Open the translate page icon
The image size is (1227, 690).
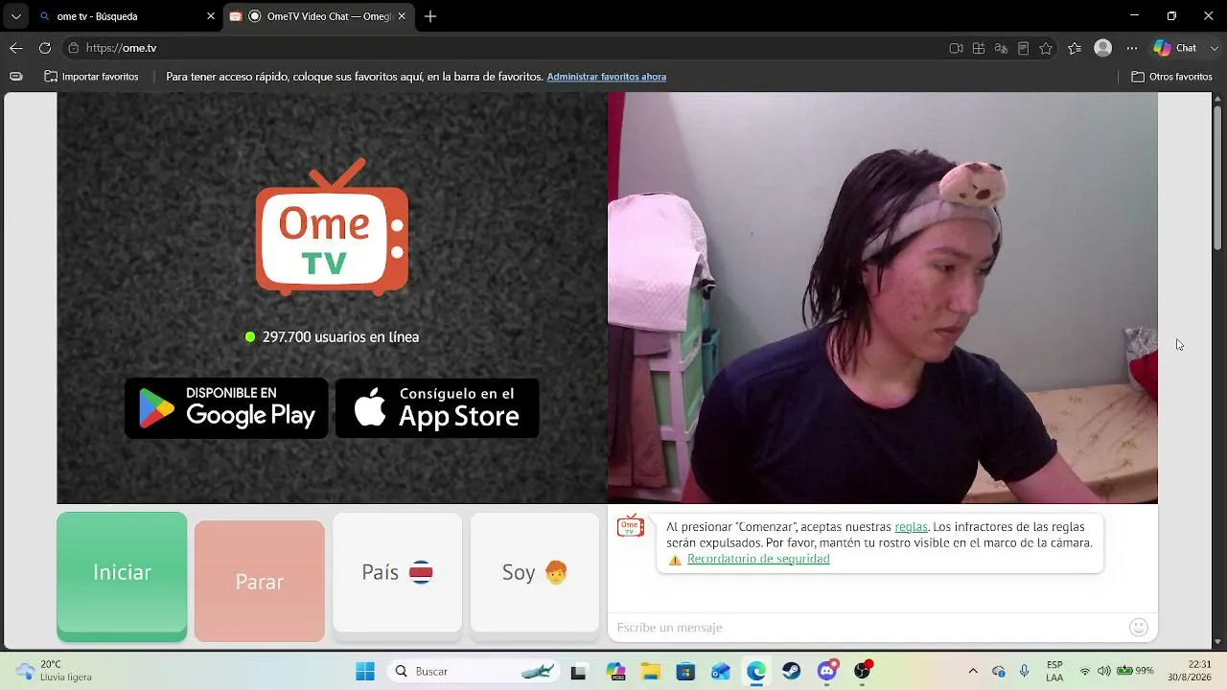pyautogui.click(x=1002, y=48)
